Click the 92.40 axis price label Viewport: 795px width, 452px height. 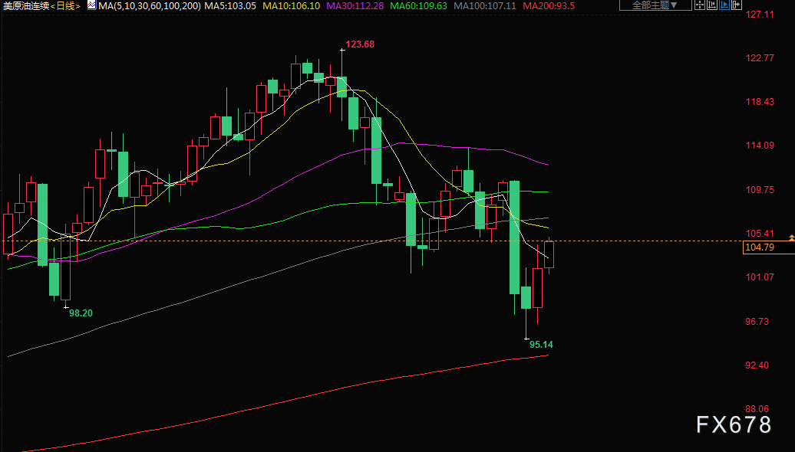coord(757,365)
